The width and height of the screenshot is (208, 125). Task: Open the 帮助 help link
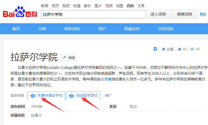[203, 14]
